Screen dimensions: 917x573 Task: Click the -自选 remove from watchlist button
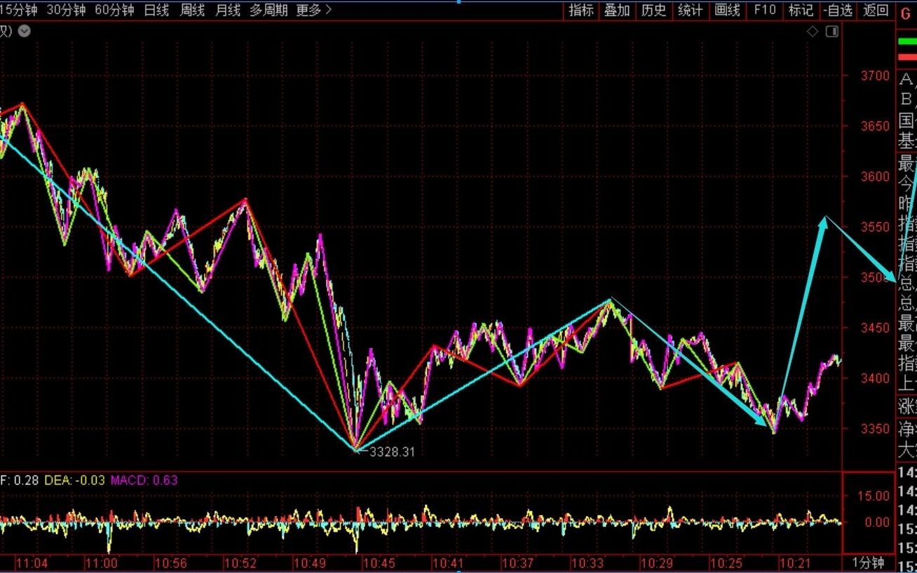click(838, 10)
